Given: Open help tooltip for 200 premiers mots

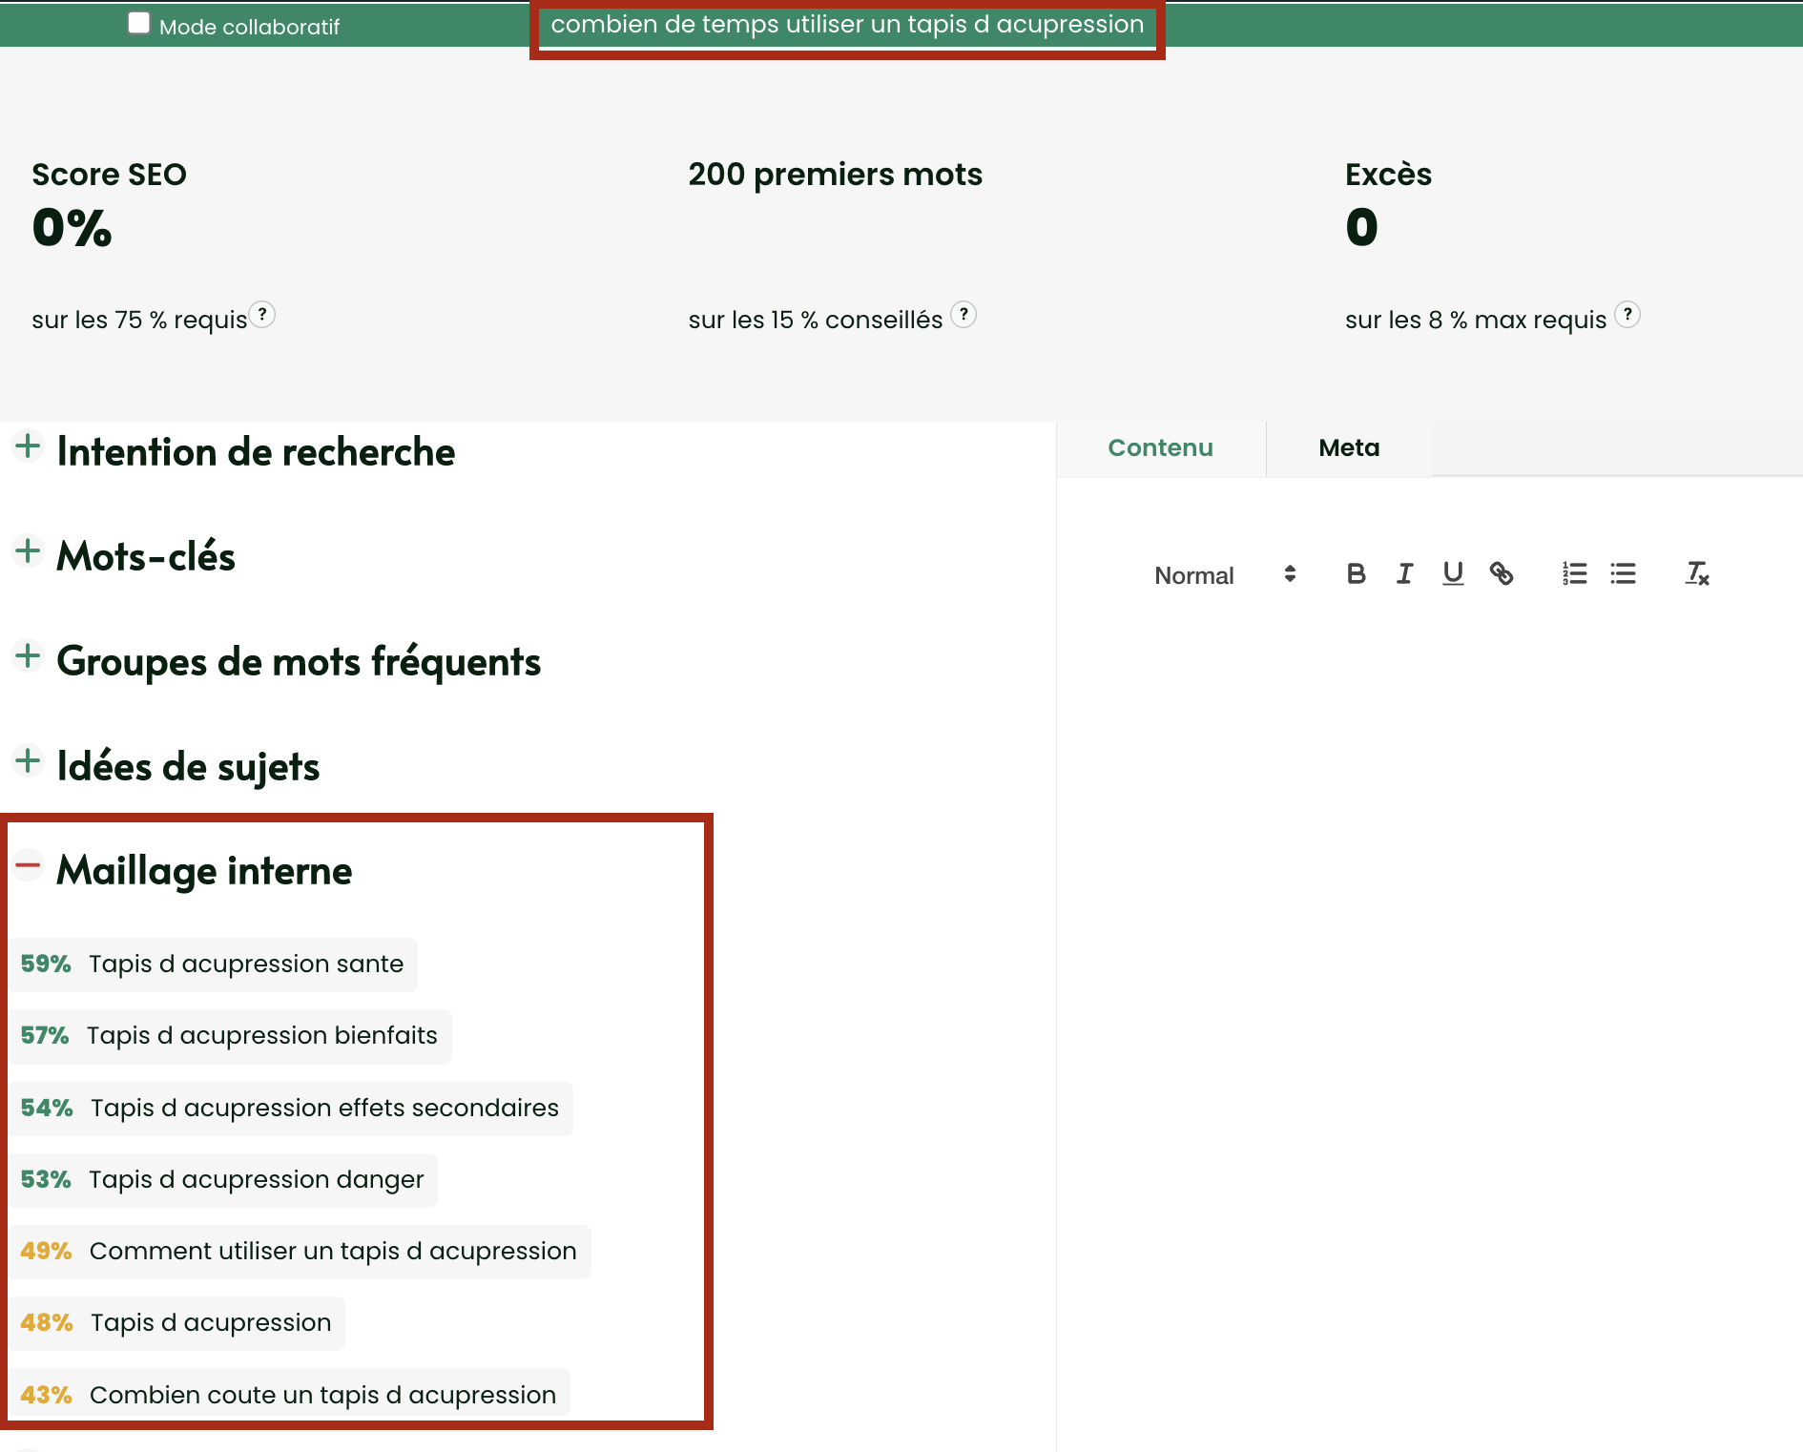Looking at the screenshot, I should (964, 315).
